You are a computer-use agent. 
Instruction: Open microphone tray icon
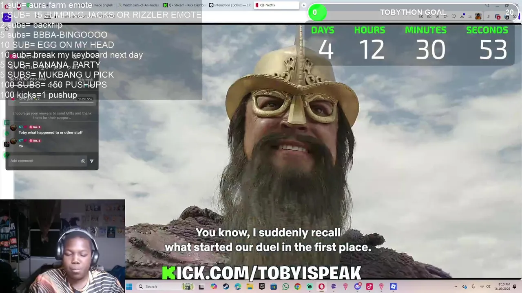click(x=473, y=287)
